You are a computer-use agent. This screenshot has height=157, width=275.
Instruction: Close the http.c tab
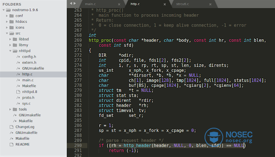point(165,4)
